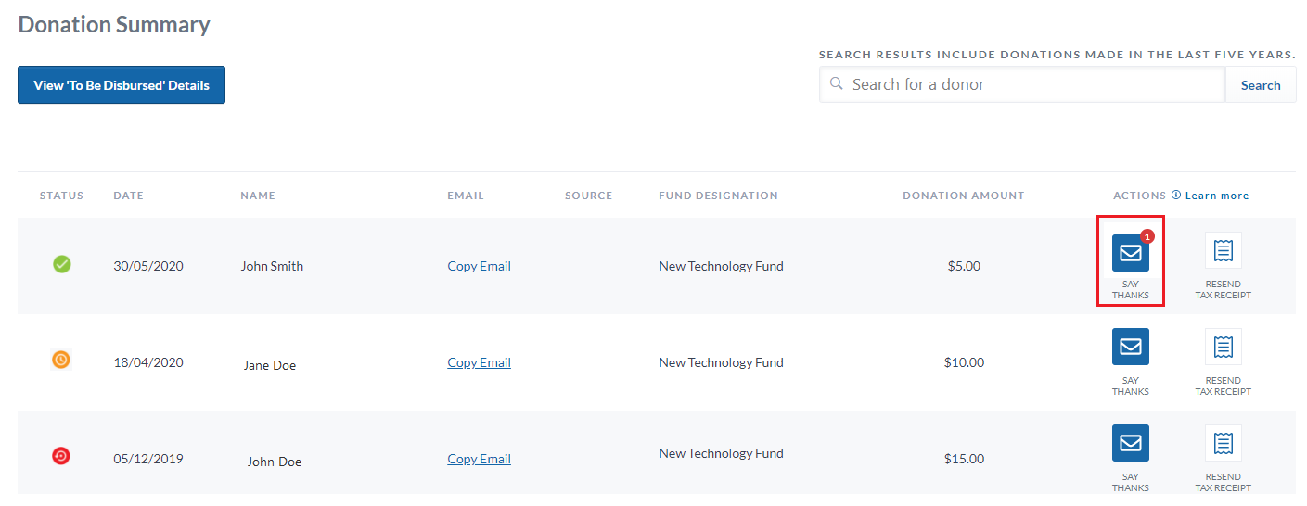Select the date 05/12/2019
This screenshot has width=1307, height=506.
click(148, 459)
